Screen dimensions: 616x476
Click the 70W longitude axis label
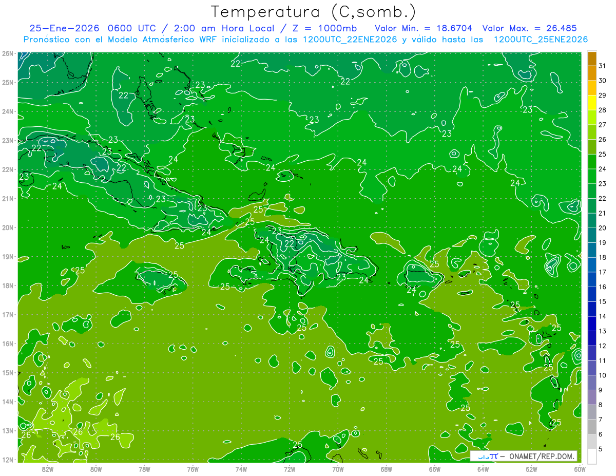[x=338, y=469]
